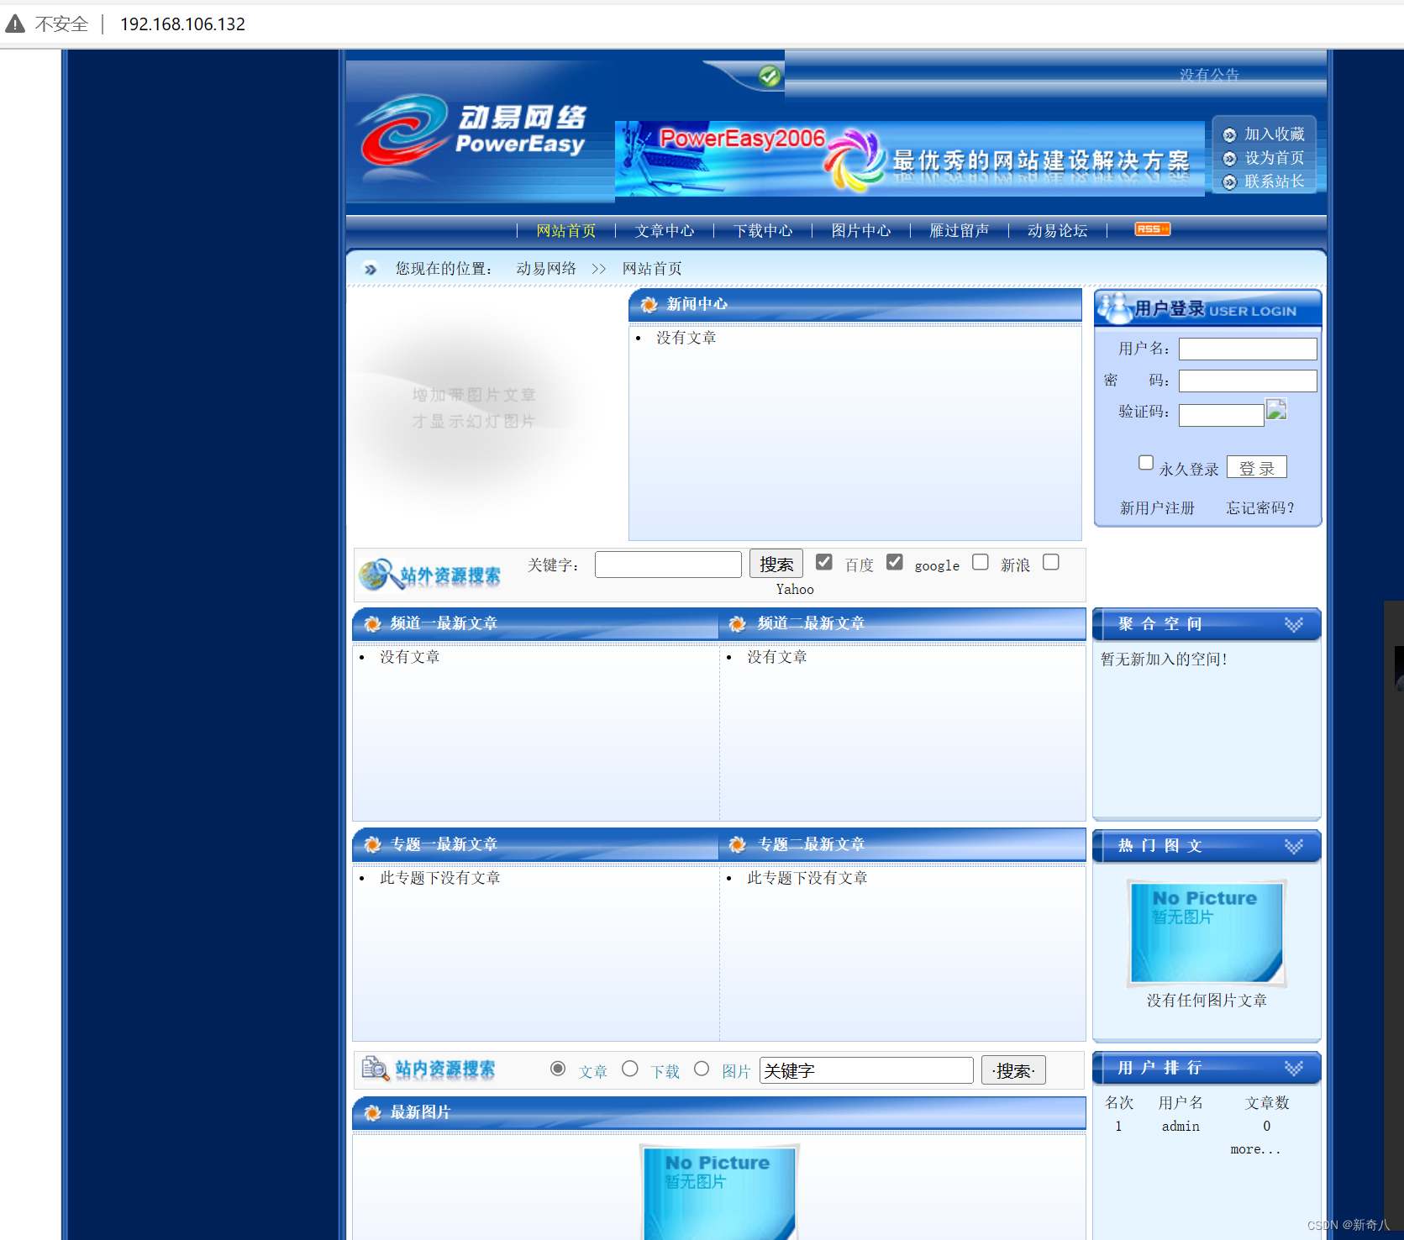Click the site search ·搜索· button
1404x1240 pixels.
tap(1013, 1070)
